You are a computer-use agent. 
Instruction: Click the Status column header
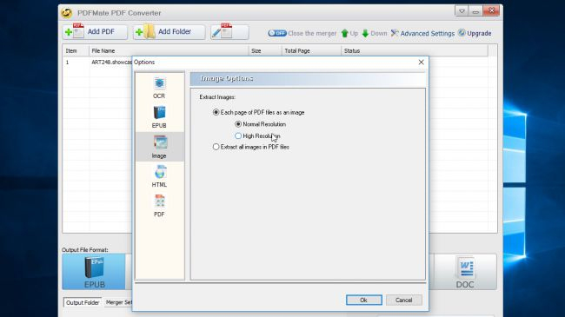click(415, 50)
